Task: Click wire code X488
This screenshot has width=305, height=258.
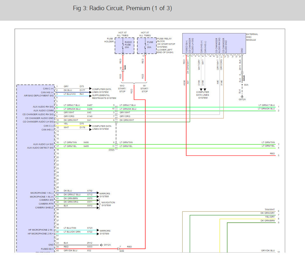Action: pyautogui.click(x=90, y=109)
